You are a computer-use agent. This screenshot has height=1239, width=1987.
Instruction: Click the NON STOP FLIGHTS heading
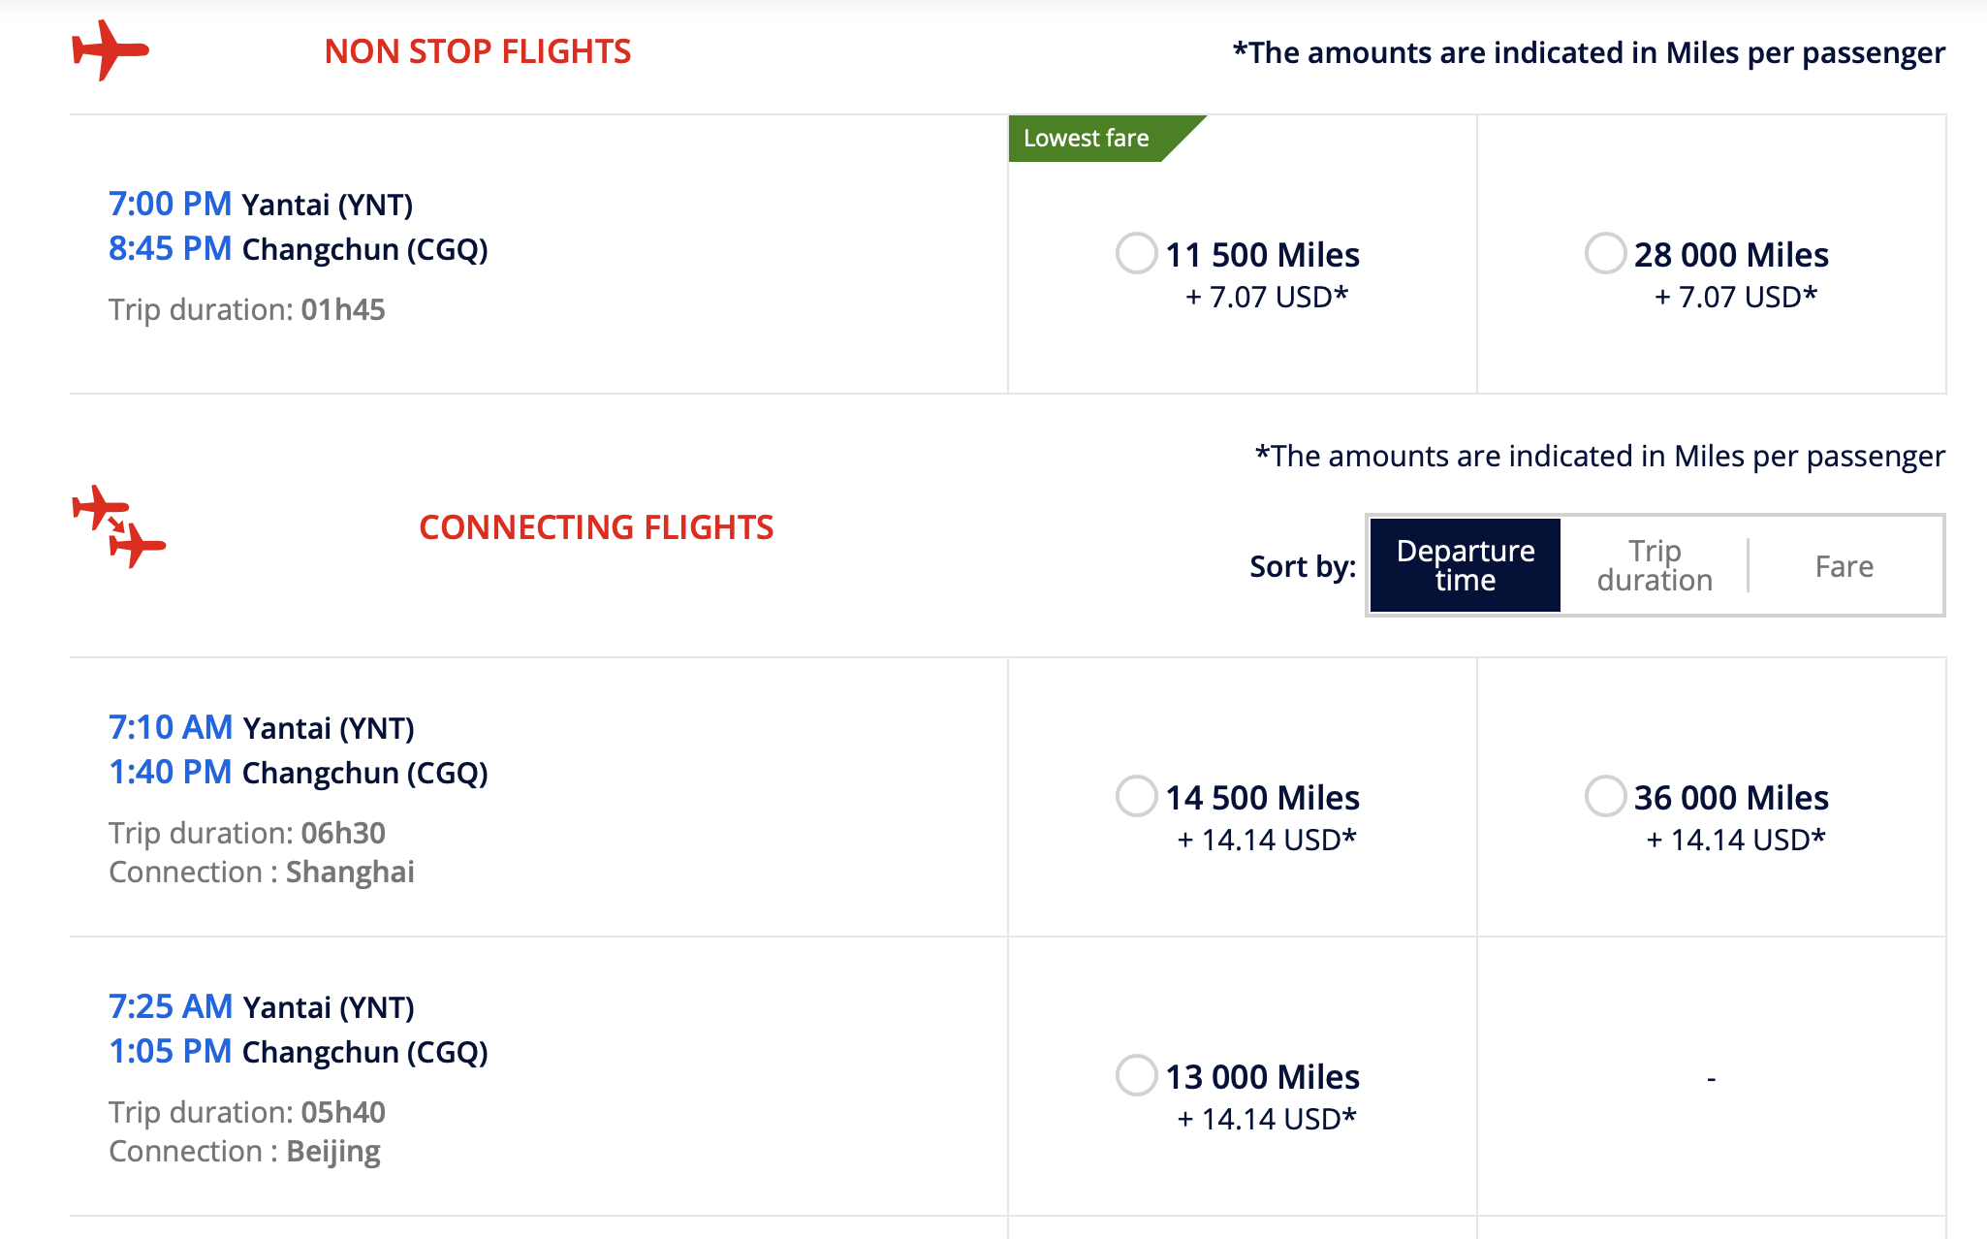point(478,51)
